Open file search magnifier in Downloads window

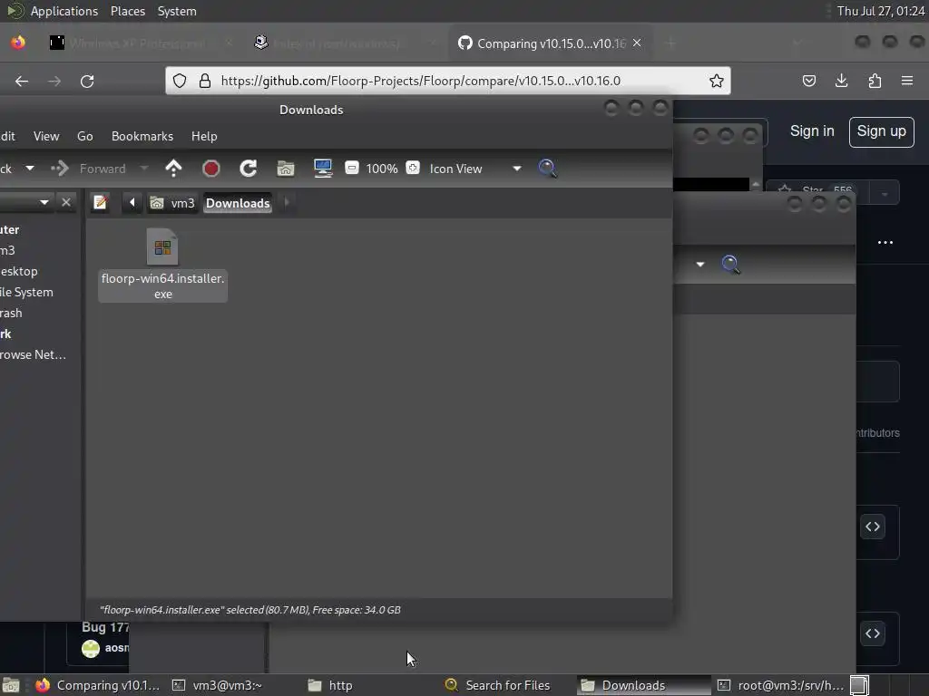[x=547, y=169]
